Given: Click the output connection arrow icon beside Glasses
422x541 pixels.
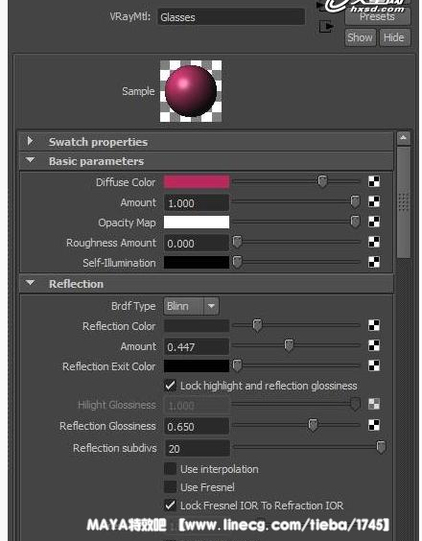Looking at the screenshot, I should click(325, 27).
